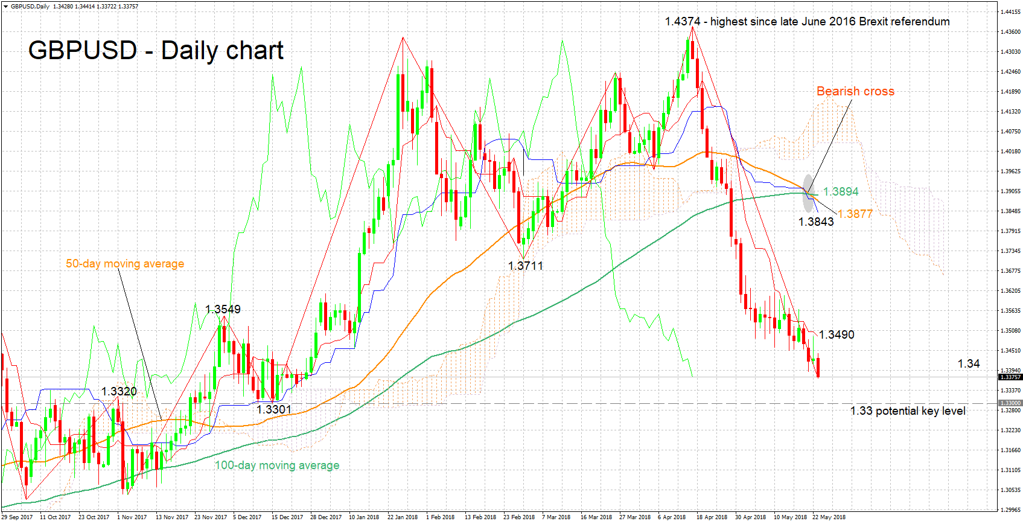Click the 1.3549 swing high label
This screenshot has width=1023, height=524.
(x=223, y=310)
